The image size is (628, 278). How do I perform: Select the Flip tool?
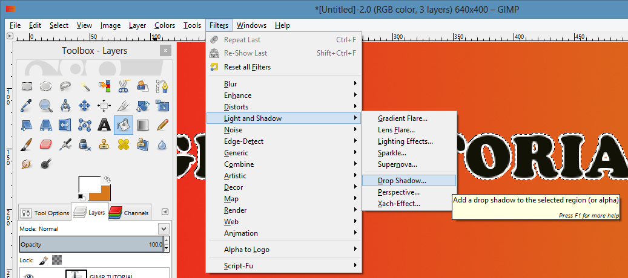(65, 125)
